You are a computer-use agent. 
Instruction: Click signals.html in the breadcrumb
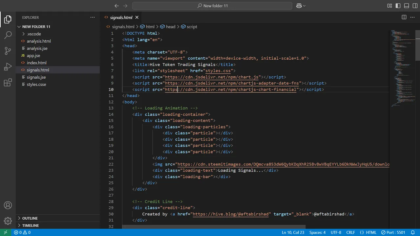click(x=123, y=27)
